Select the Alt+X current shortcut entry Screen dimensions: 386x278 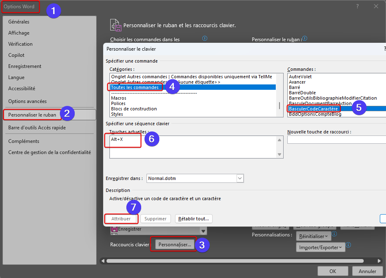[x=117, y=139]
